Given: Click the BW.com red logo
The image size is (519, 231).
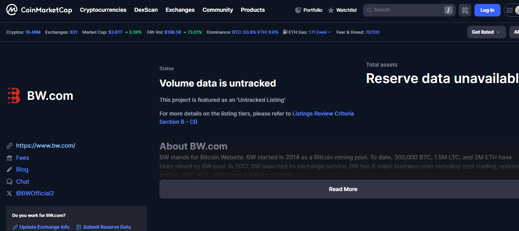Looking at the screenshot, I should [14, 96].
